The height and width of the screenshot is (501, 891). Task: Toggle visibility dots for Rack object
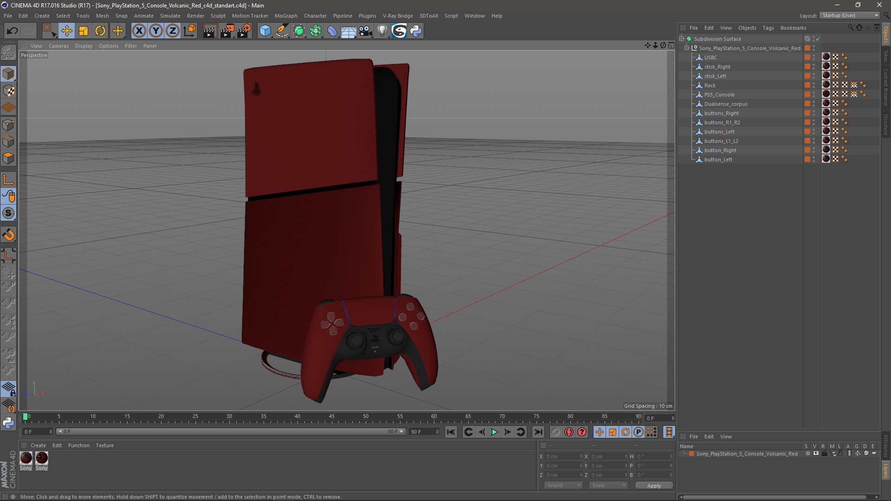(814, 85)
